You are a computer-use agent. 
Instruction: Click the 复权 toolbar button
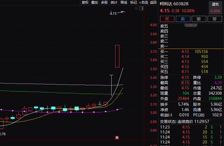tap(85, 2)
